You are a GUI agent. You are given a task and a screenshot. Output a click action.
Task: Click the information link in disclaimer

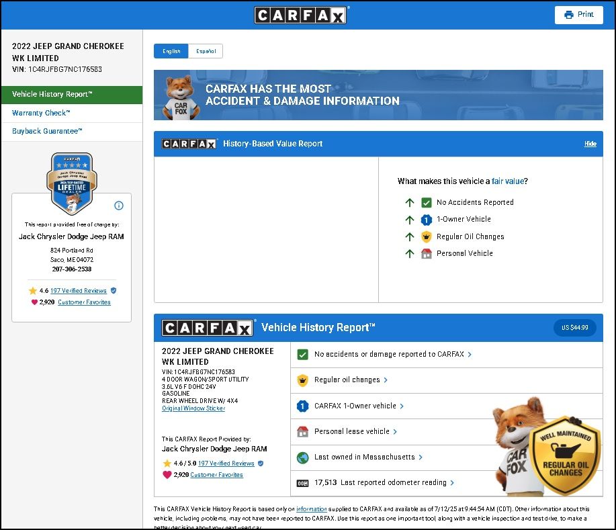coord(311,509)
